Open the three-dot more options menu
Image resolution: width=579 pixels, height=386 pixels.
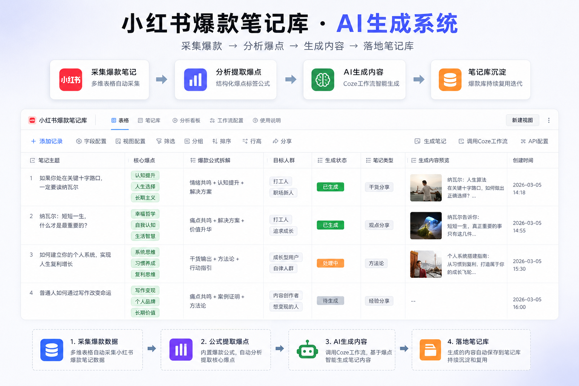pos(549,120)
